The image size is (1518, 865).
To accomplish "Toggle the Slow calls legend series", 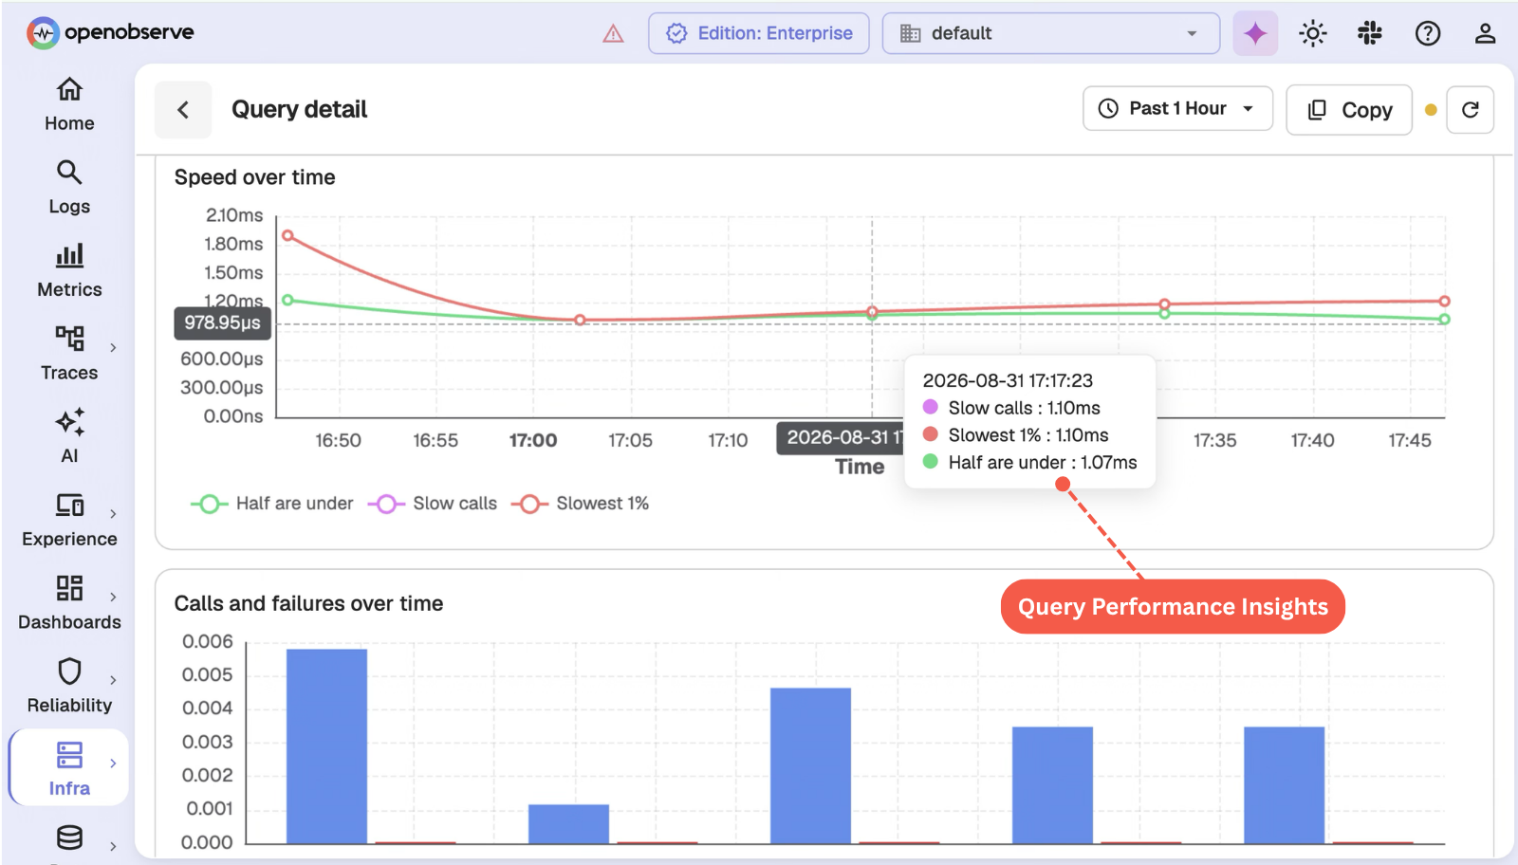I will coord(433,504).
